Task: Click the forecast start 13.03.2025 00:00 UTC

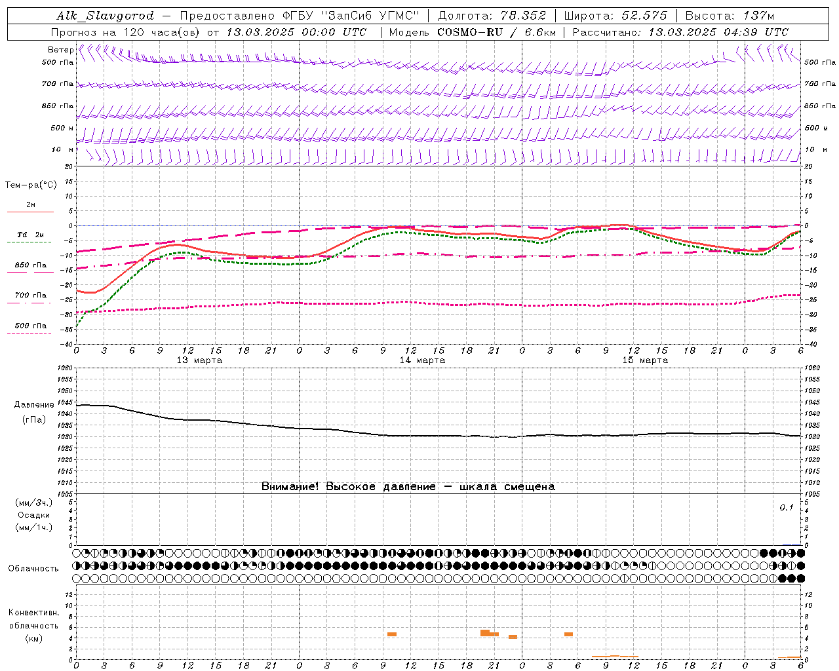Action: tap(296, 32)
